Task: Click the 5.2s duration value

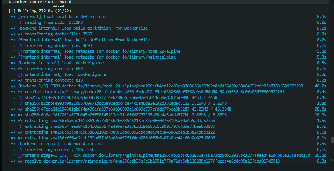Action: click(322, 51)
